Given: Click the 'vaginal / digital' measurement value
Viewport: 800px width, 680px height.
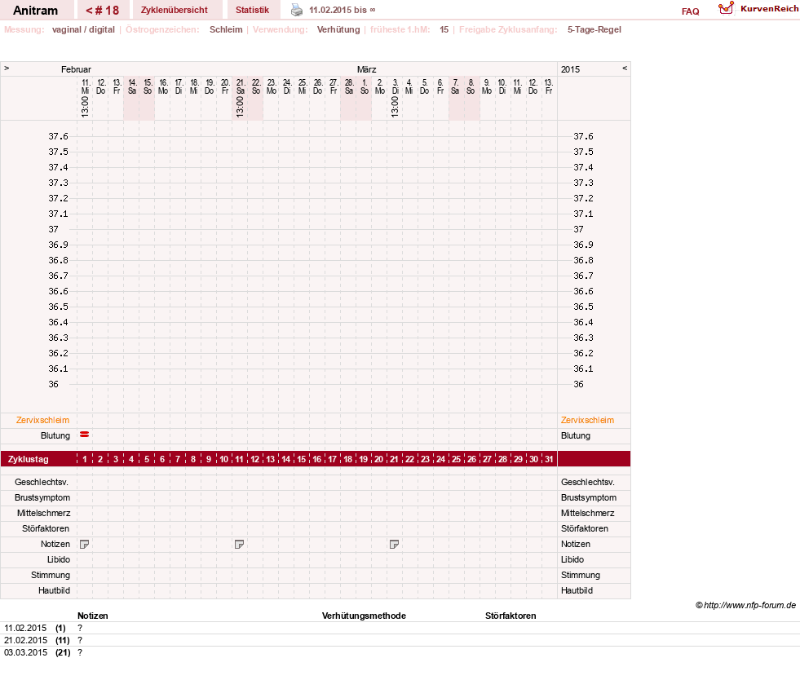Looking at the screenshot, I should tap(83, 29).
